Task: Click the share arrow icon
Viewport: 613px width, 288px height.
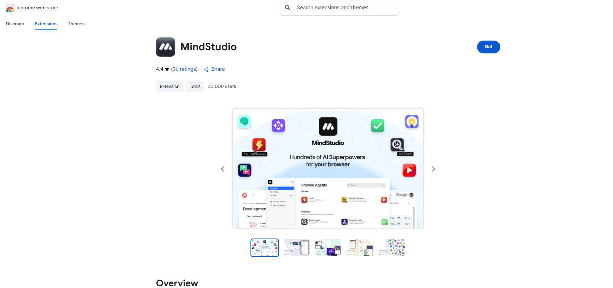Action: (206, 69)
